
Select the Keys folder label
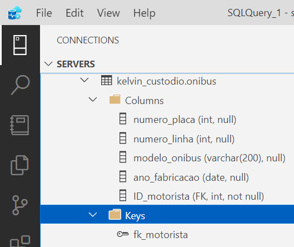pos(135,216)
